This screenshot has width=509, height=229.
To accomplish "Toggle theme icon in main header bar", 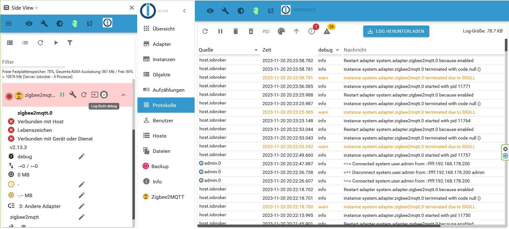I will coord(240,11).
